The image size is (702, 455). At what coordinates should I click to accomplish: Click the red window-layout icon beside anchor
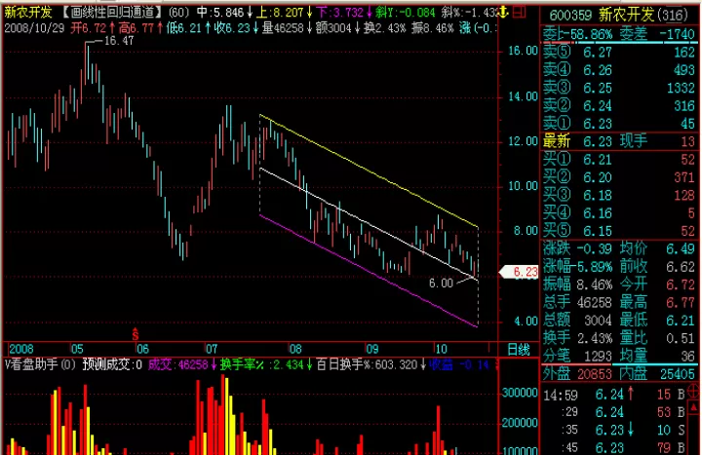click(x=519, y=12)
